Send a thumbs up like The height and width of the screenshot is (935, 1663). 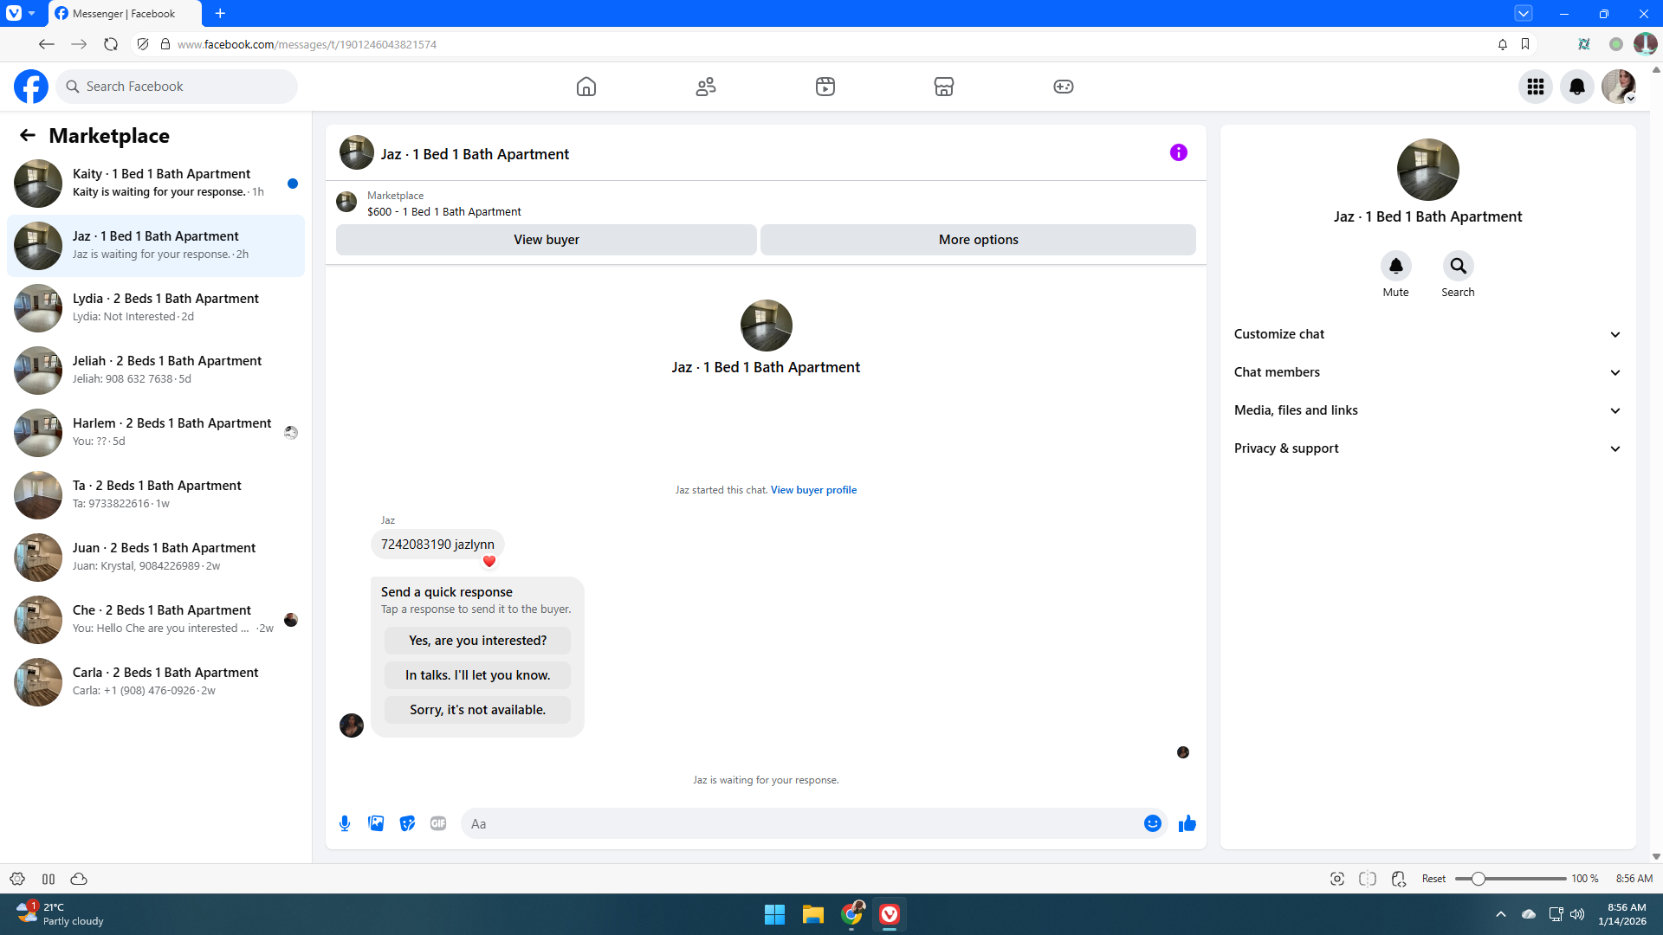tap(1187, 823)
